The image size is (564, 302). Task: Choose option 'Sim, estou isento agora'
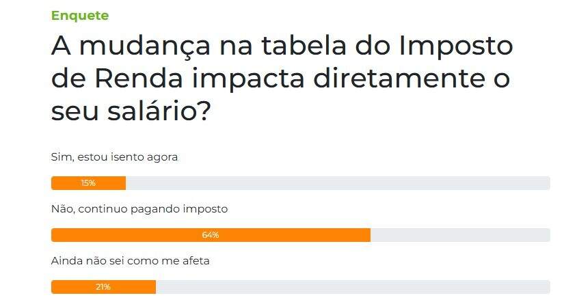click(x=114, y=157)
